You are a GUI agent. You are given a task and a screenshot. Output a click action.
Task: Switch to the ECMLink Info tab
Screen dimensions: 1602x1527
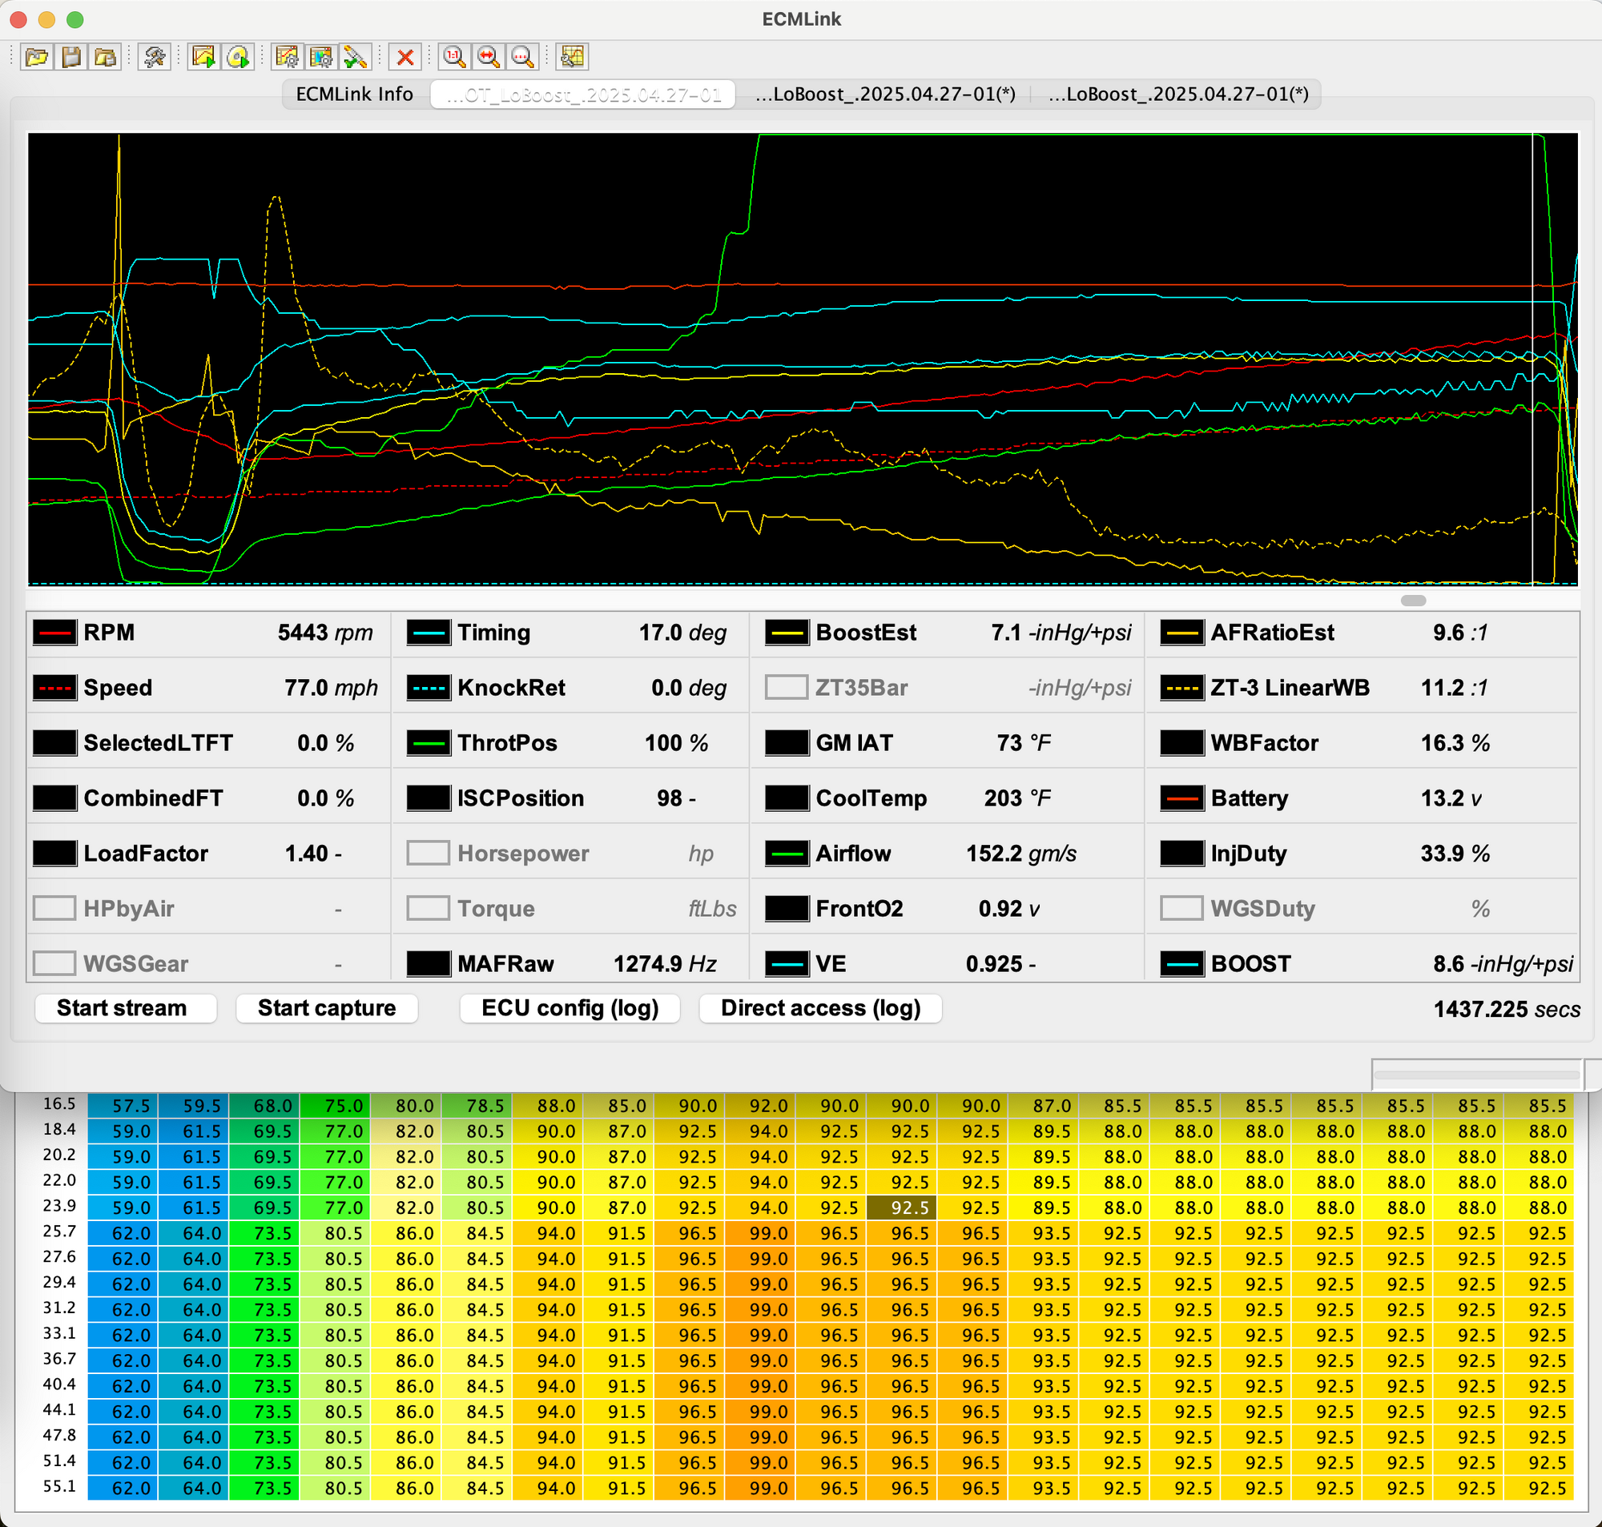[x=354, y=94]
